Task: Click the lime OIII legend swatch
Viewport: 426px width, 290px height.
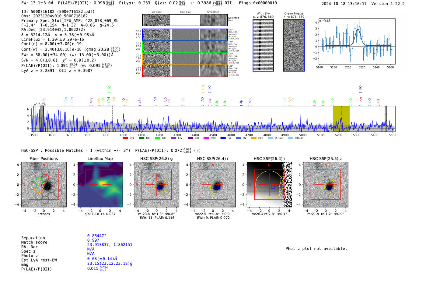Action: point(158,138)
